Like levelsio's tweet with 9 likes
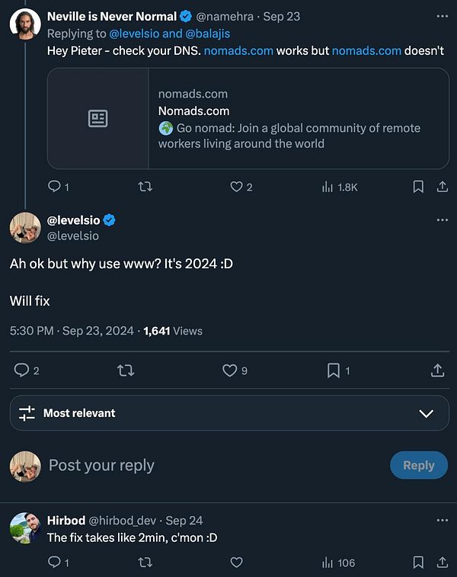Screen dimensions: 457x577 pyautogui.click(x=229, y=370)
